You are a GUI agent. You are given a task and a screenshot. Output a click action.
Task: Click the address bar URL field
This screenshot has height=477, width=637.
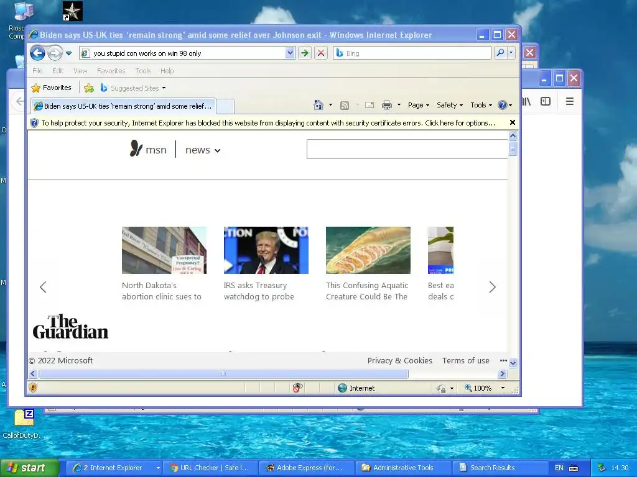(x=182, y=53)
